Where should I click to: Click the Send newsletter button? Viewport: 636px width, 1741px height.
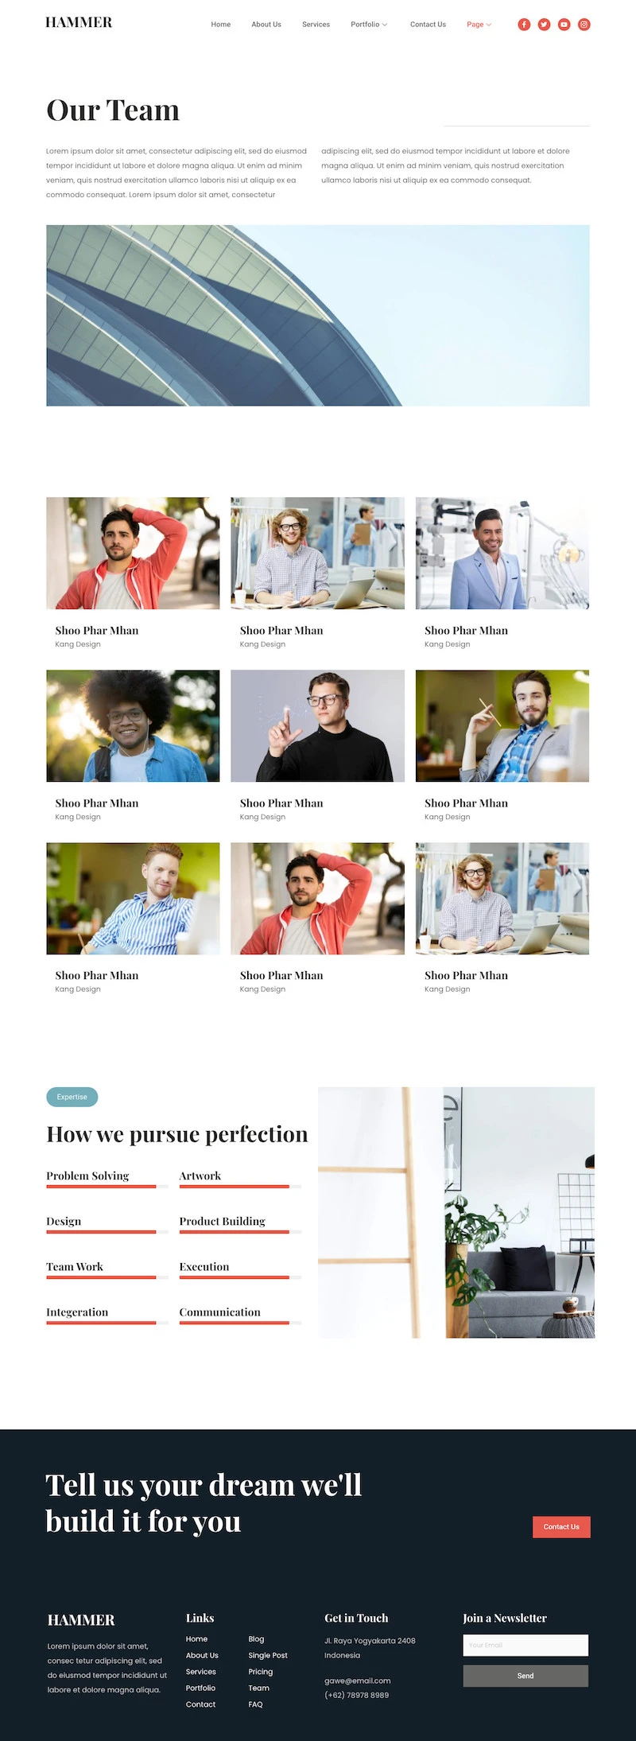(525, 1675)
